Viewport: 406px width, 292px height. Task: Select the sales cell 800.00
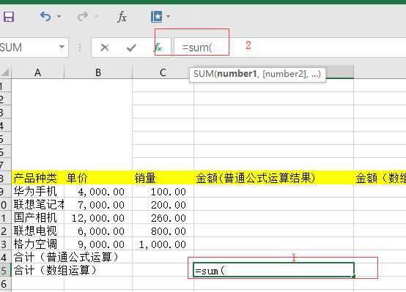(x=163, y=231)
